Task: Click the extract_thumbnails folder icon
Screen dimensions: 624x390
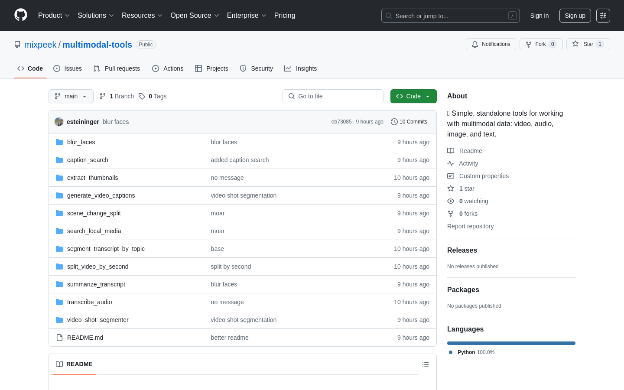Action: (59, 178)
